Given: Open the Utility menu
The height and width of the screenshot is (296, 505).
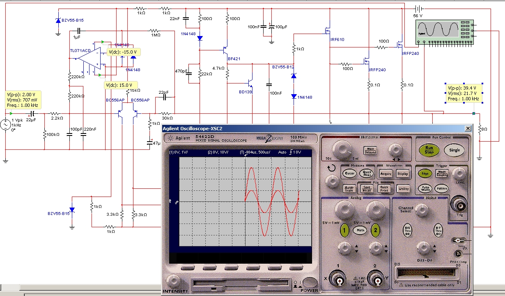Looking at the screenshot, I should click(x=404, y=189).
